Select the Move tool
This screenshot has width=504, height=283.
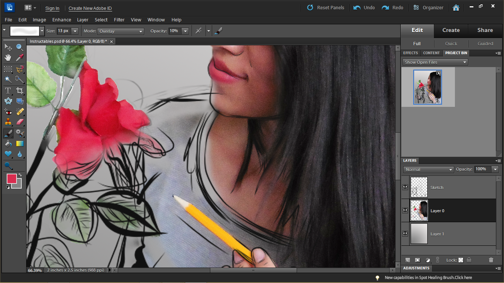8,47
